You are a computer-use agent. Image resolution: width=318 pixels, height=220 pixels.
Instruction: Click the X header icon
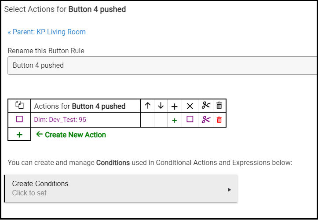[190, 106]
